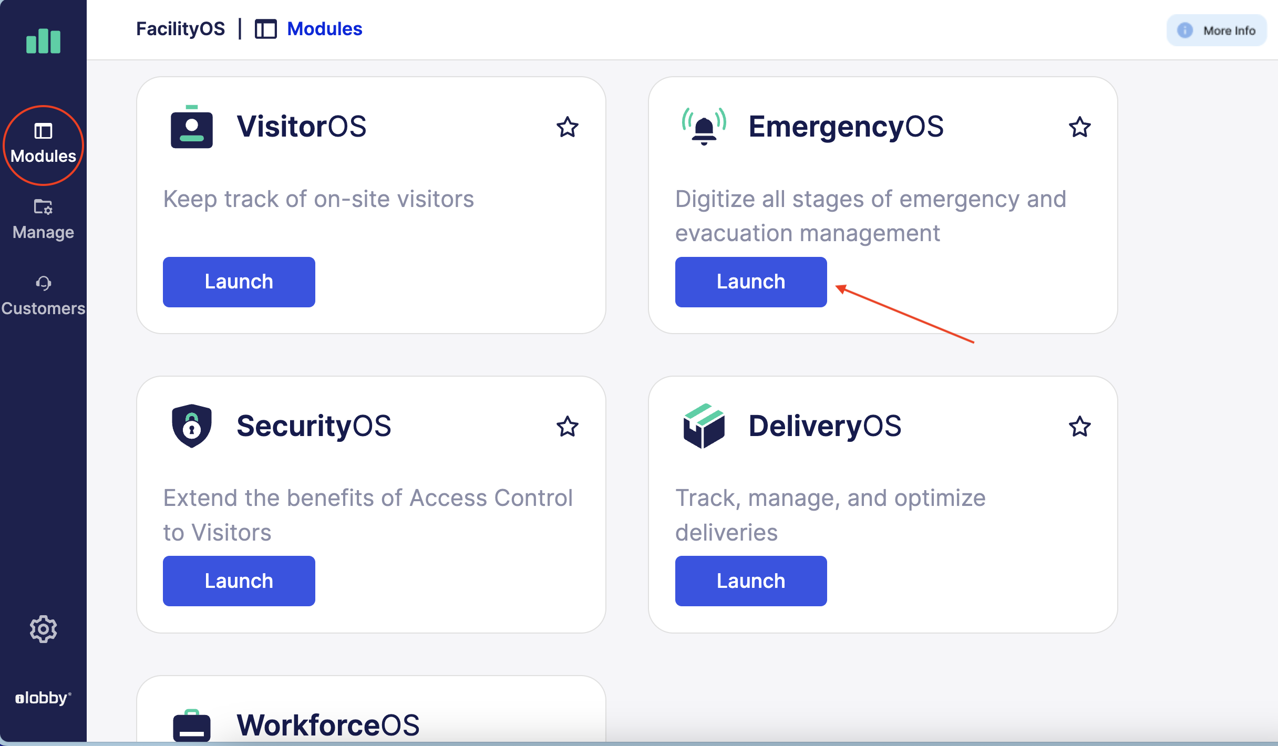Launch the VisitorOS module
Image resolution: width=1278 pixels, height=746 pixels.
tap(239, 282)
